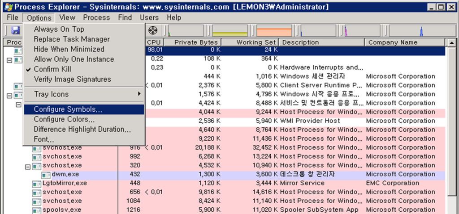The image size is (459, 214).
Task: Click the 32,452 K working set value
Action: tap(264, 148)
